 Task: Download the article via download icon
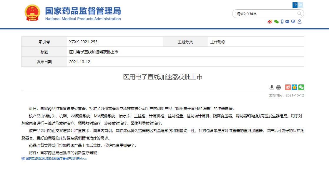click(x=272, y=87)
